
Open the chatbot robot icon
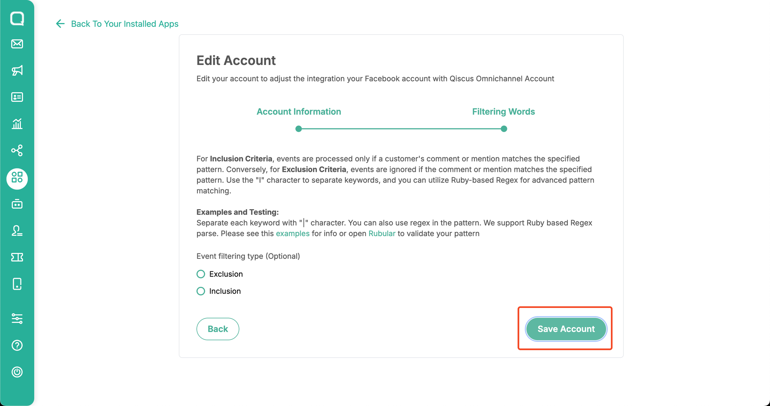coord(17,204)
